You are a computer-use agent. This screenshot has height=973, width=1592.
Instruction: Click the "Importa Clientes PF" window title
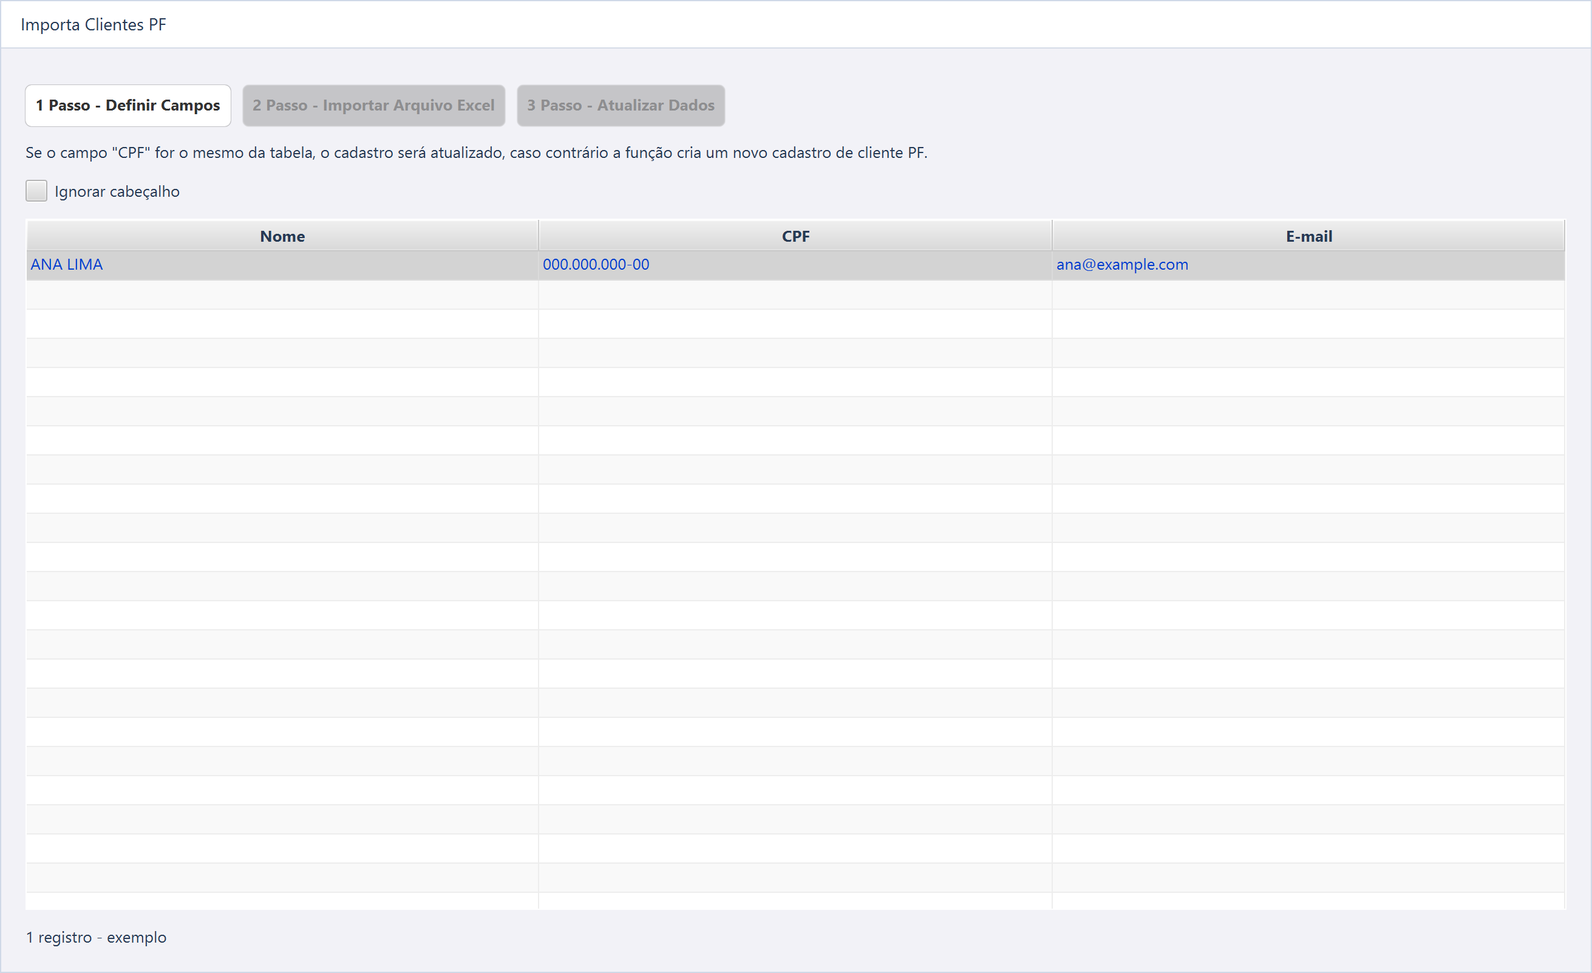[x=94, y=24]
